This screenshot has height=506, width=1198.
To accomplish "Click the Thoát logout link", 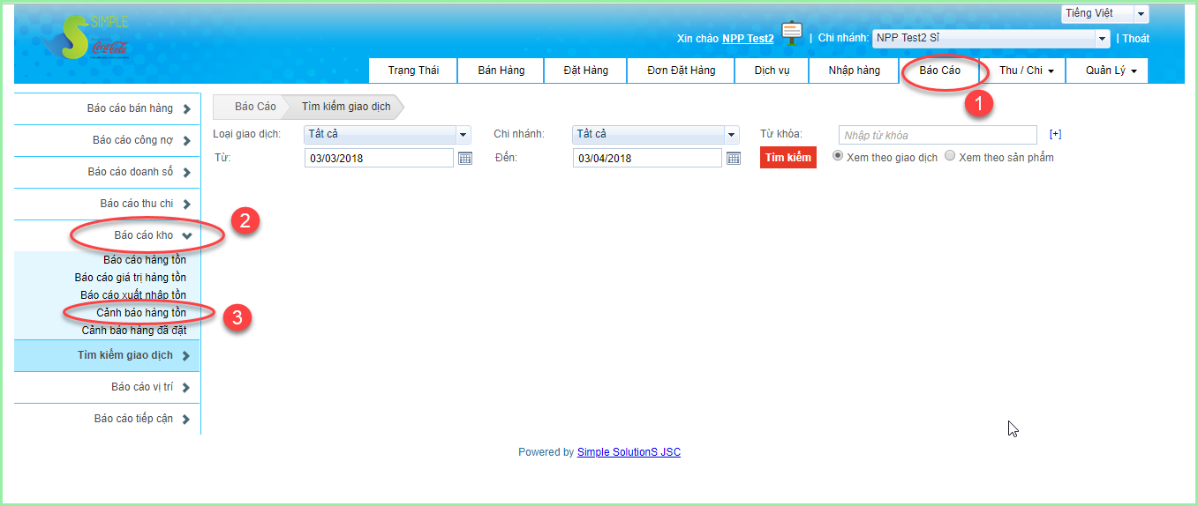I will (x=1135, y=39).
